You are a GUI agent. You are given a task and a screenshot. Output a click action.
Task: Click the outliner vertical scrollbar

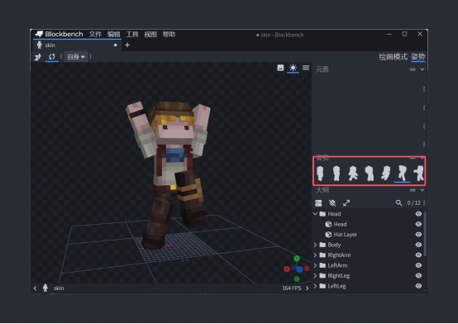click(x=425, y=234)
